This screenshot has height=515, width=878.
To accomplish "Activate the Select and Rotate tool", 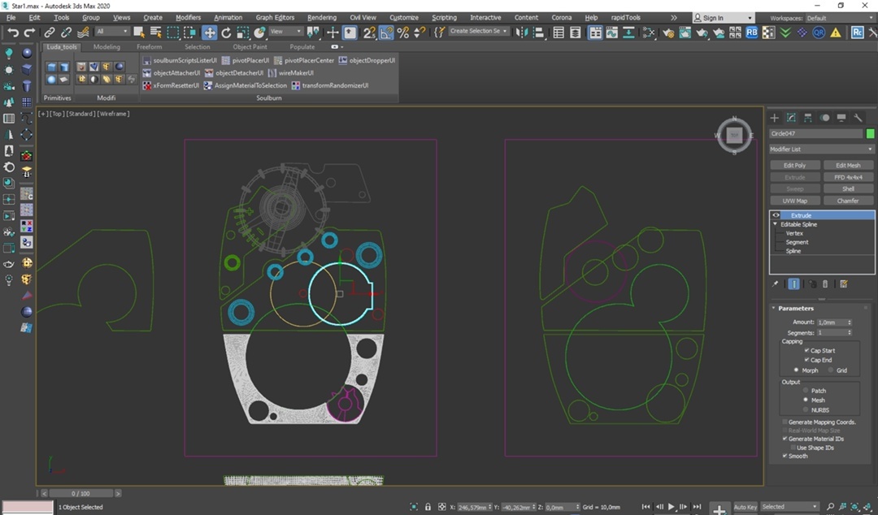I will coord(226,32).
